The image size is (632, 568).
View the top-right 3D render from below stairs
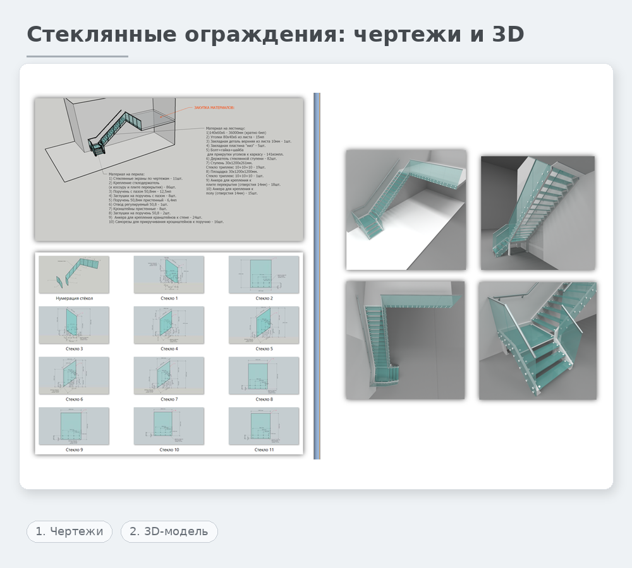click(x=538, y=213)
